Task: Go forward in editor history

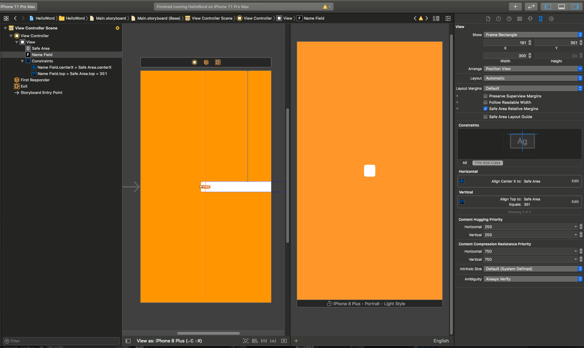Action: pyautogui.click(x=23, y=18)
